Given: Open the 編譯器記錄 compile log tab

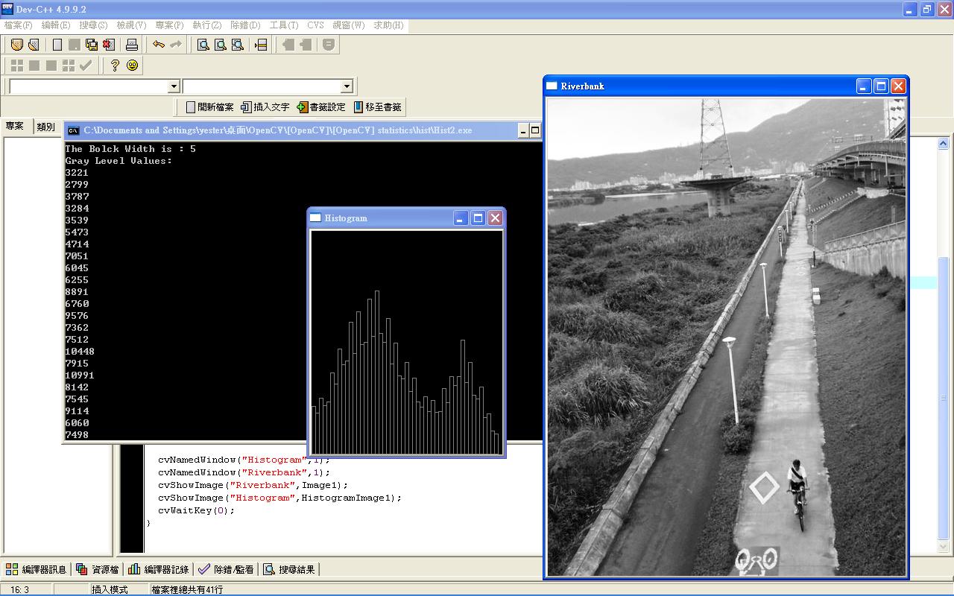Looking at the screenshot, I should click(158, 569).
